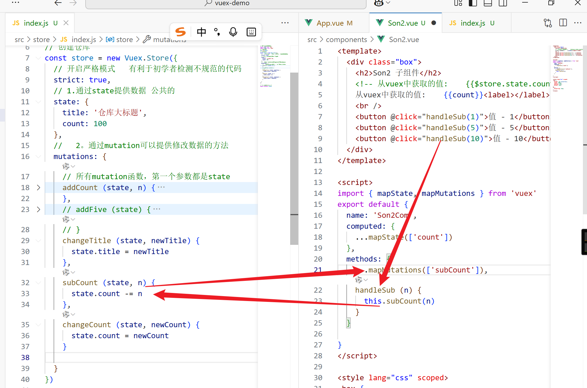Expand folded addFive comment at line 23
The width and height of the screenshot is (587, 388).
coord(39,209)
